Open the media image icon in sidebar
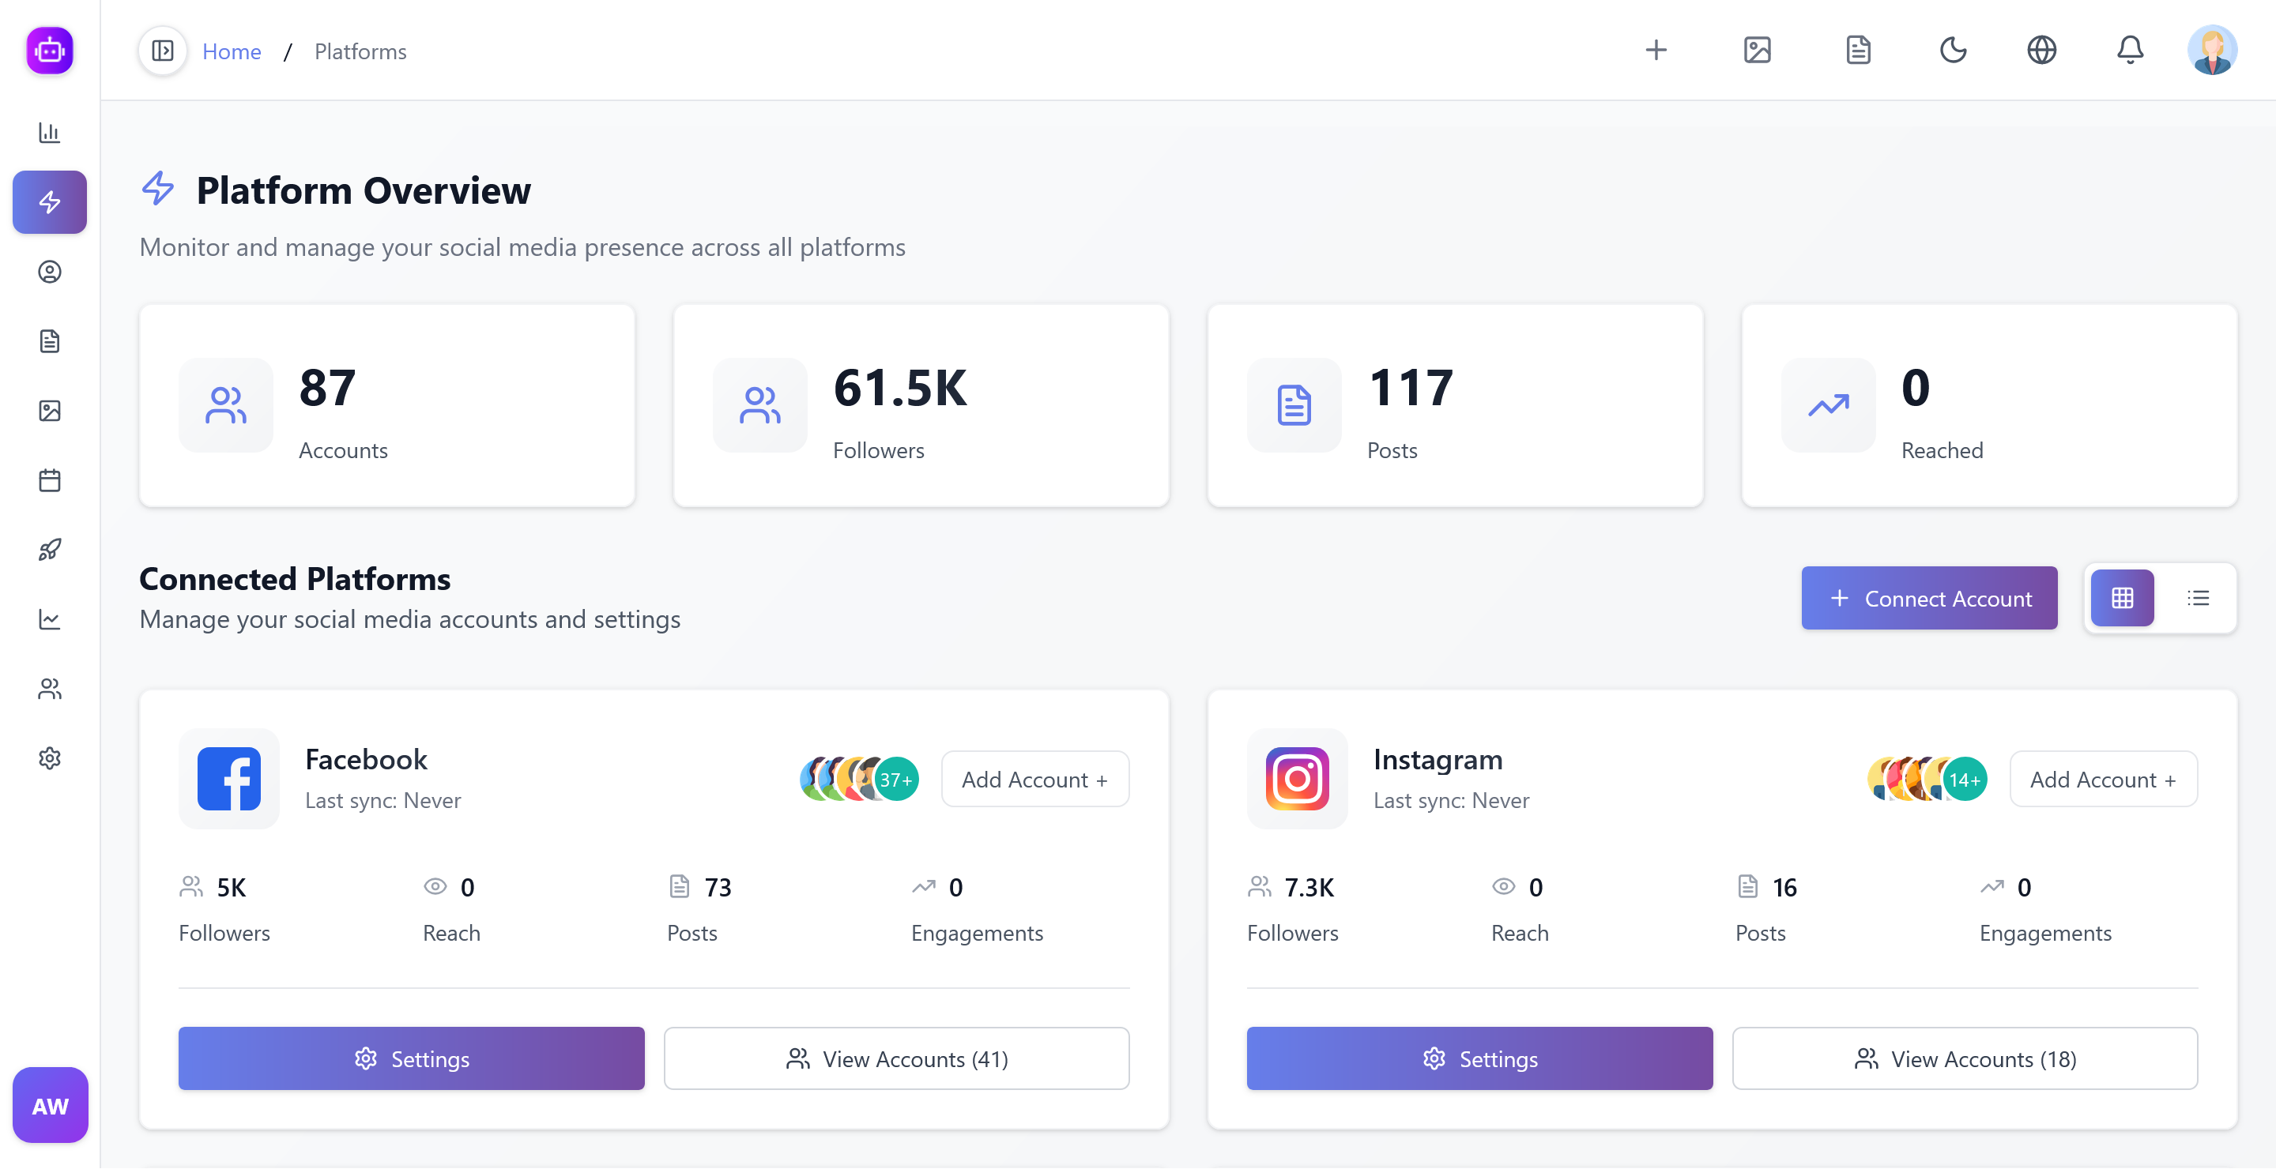This screenshot has width=2276, height=1169. click(50, 411)
